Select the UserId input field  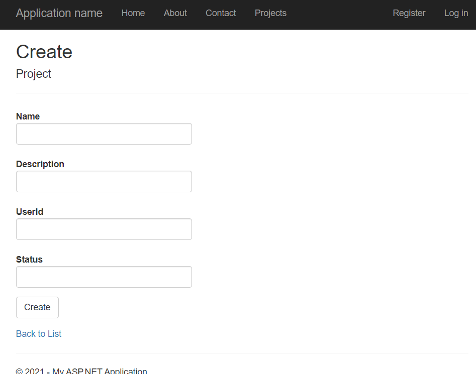tap(104, 229)
